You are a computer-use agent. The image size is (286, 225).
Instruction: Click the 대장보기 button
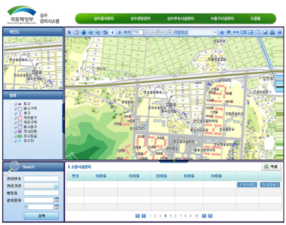(x=270, y=185)
